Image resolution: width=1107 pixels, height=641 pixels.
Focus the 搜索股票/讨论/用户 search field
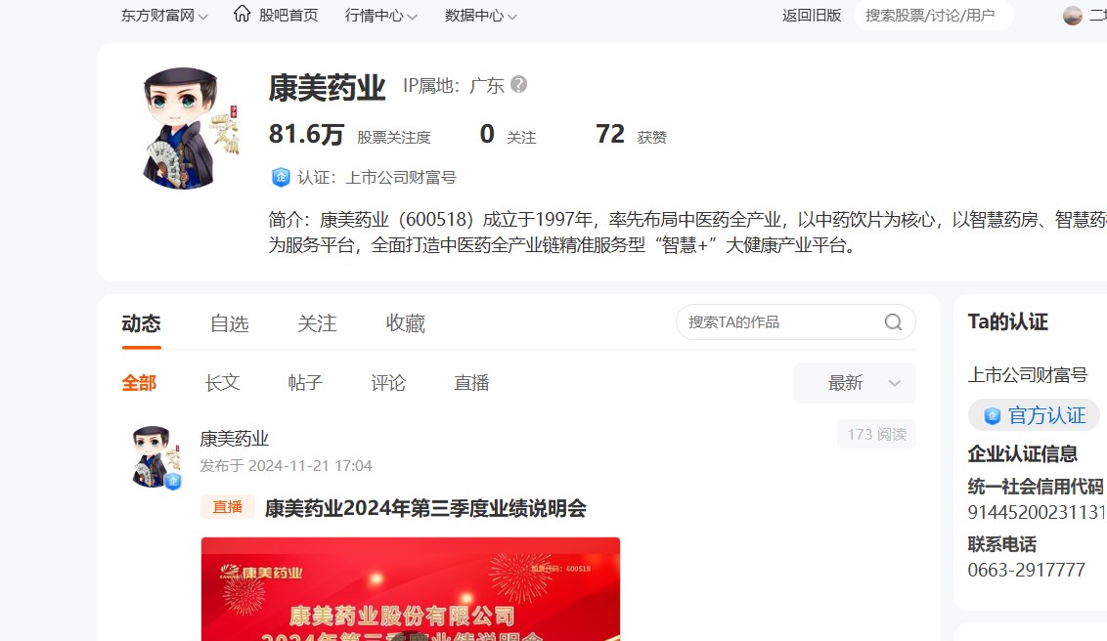click(x=933, y=16)
